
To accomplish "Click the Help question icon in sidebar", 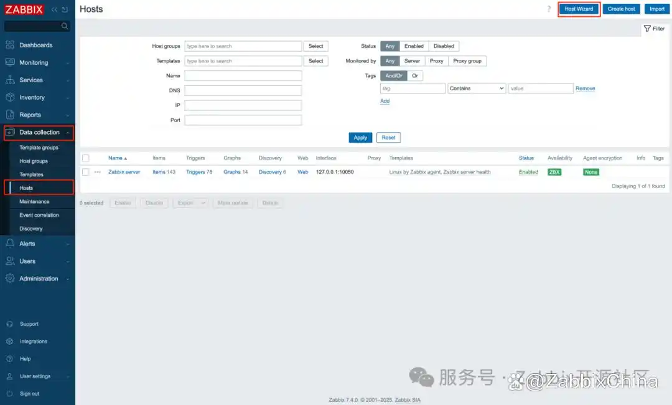I will [9, 359].
